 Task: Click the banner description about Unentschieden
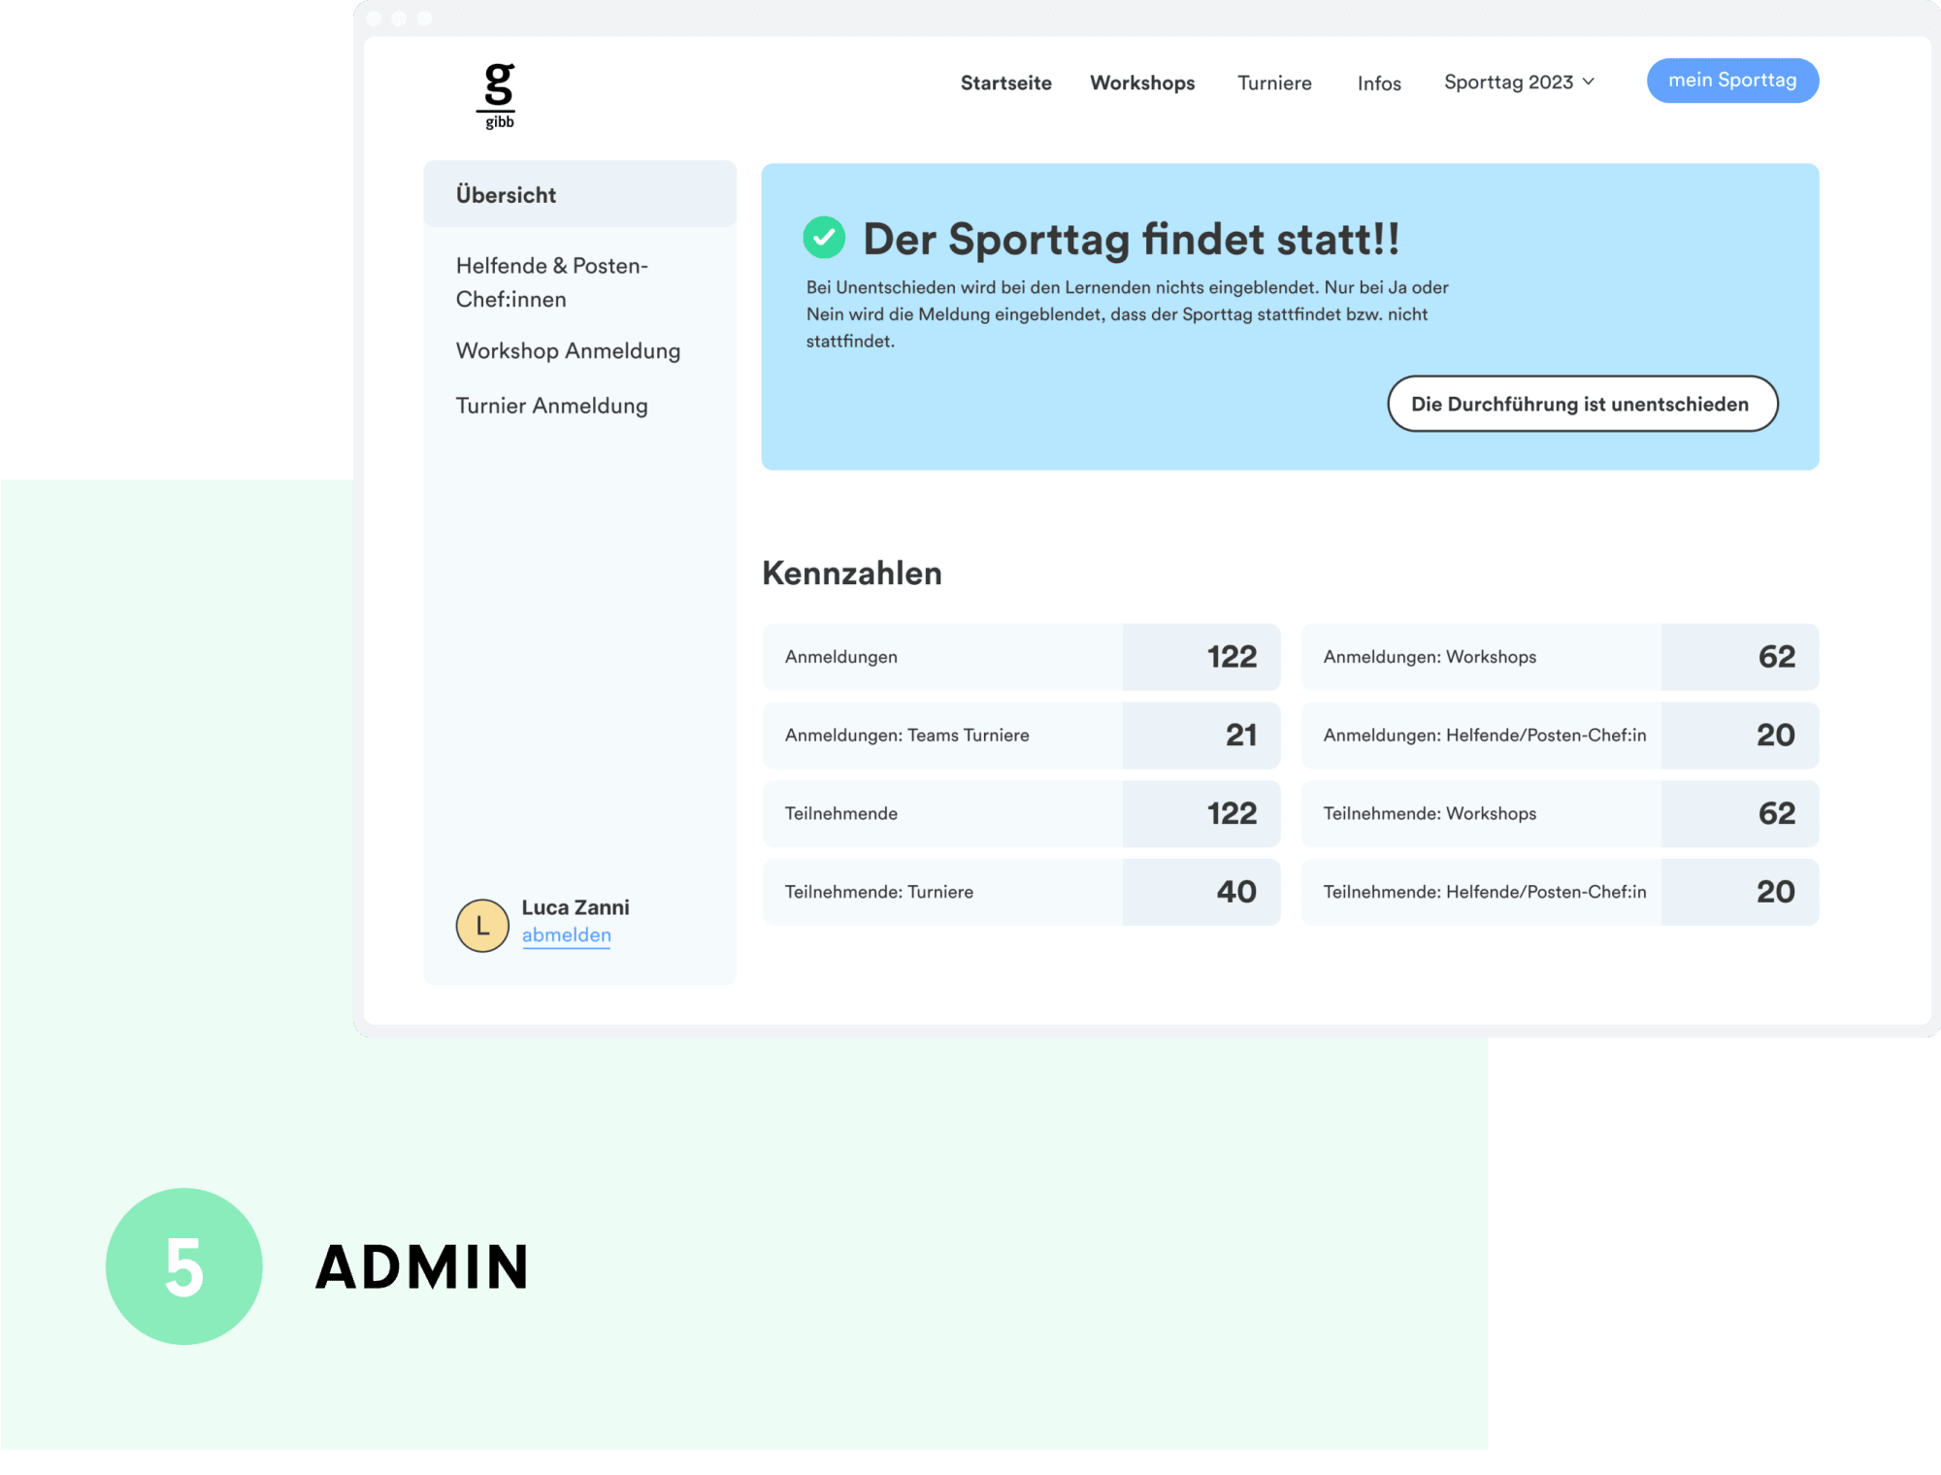pos(1127,314)
